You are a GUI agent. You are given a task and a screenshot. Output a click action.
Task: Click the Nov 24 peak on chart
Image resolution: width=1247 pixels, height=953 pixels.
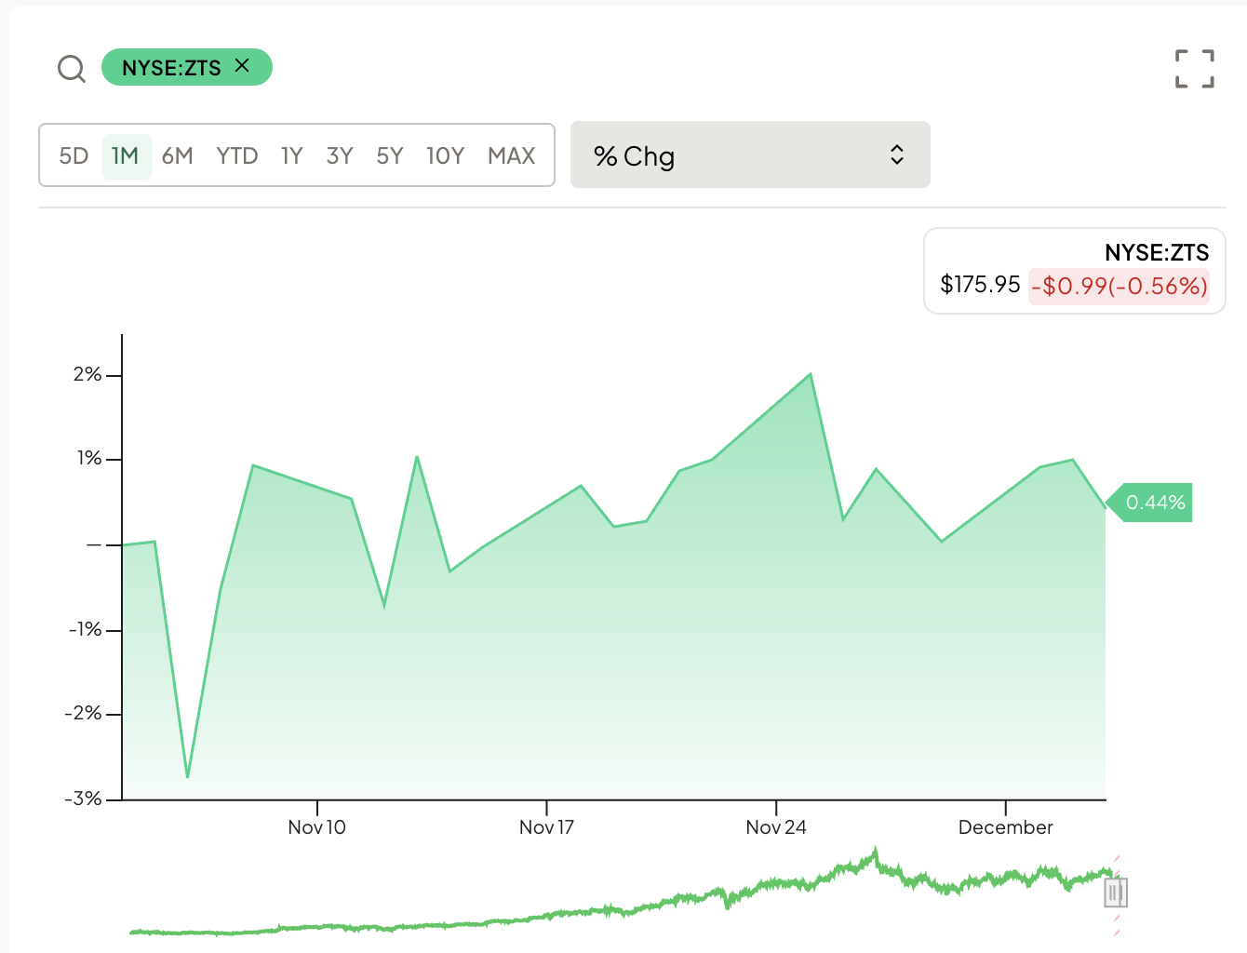pos(811,374)
